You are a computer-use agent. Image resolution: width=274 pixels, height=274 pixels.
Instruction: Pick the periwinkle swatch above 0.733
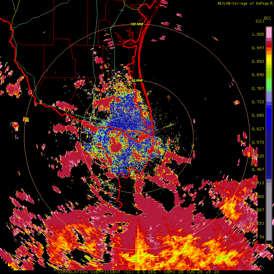coord(269,96)
